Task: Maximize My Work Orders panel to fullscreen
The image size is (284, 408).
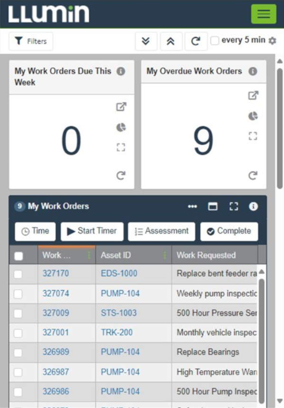Action: [234, 206]
